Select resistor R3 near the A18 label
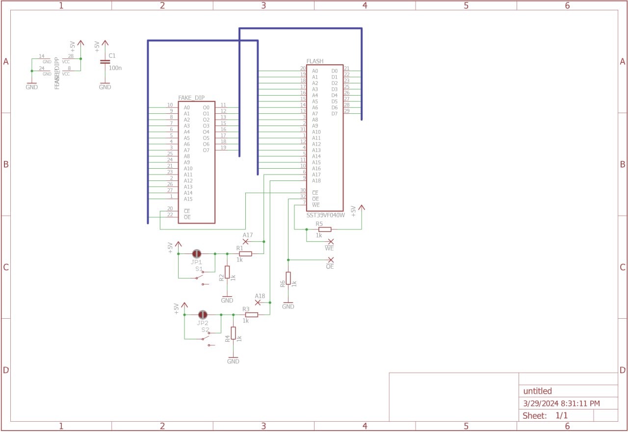628x432 pixels. click(x=251, y=315)
